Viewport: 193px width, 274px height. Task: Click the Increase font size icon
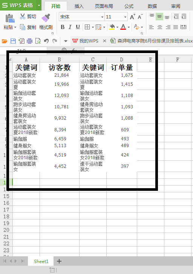pos(132,17)
